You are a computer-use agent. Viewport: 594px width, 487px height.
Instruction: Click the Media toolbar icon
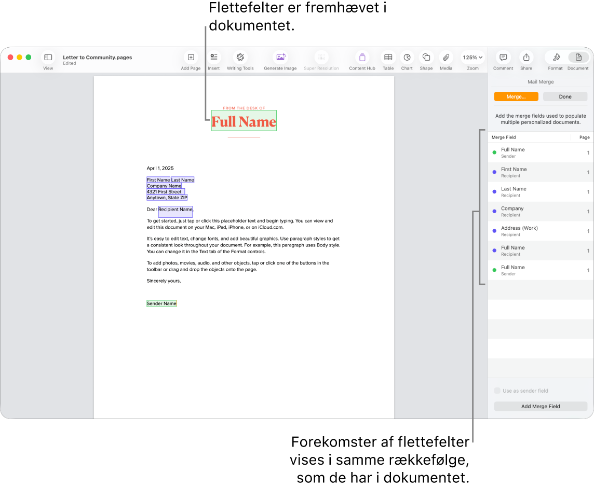point(446,57)
